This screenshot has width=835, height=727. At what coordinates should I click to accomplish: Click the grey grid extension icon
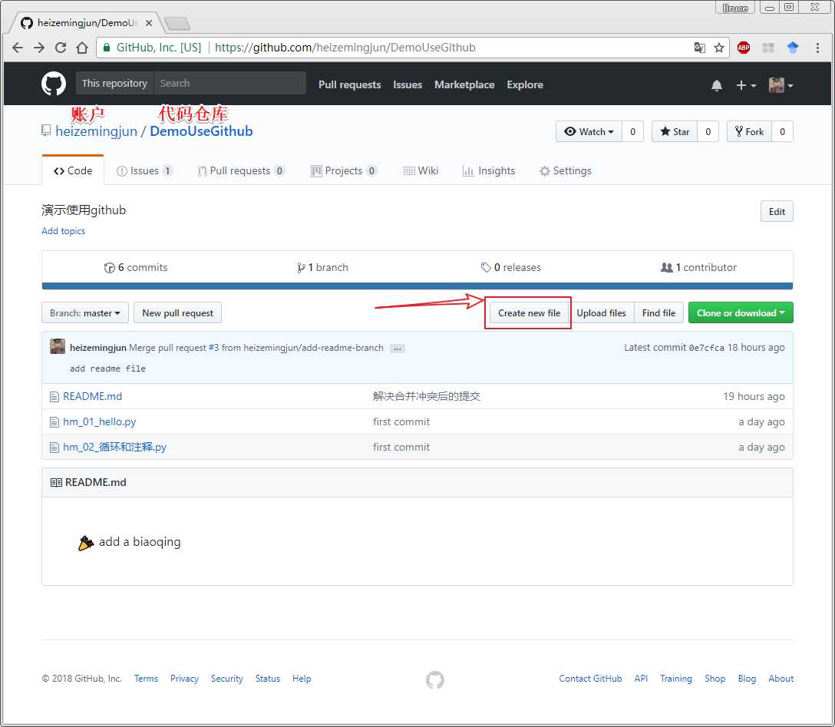click(768, 48)
